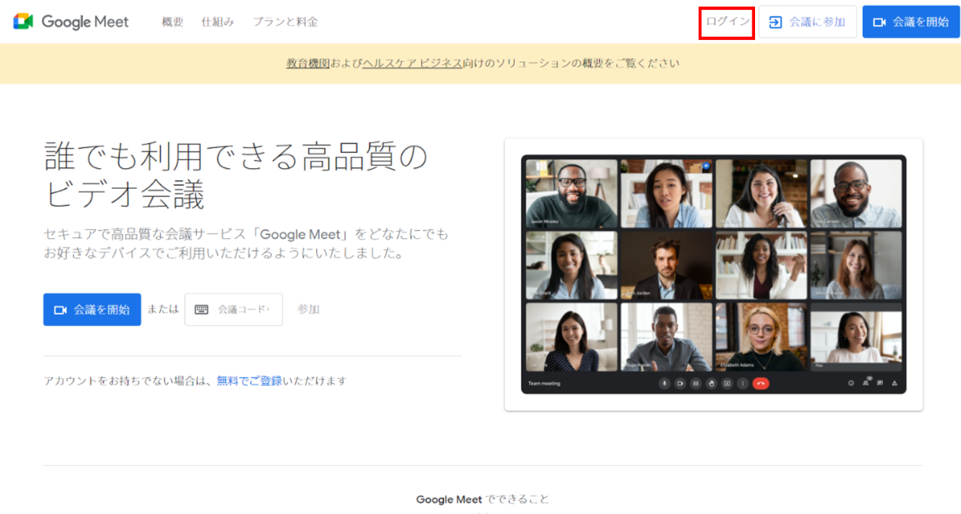Click 会議に参加 button in the header
This screenshot has height=514, width=961.
tap(807, 22)
